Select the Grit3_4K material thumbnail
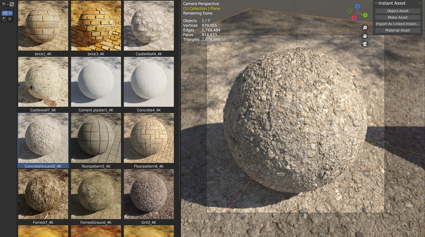The height and width of the screenshot is (237, 425). [149, 194]
